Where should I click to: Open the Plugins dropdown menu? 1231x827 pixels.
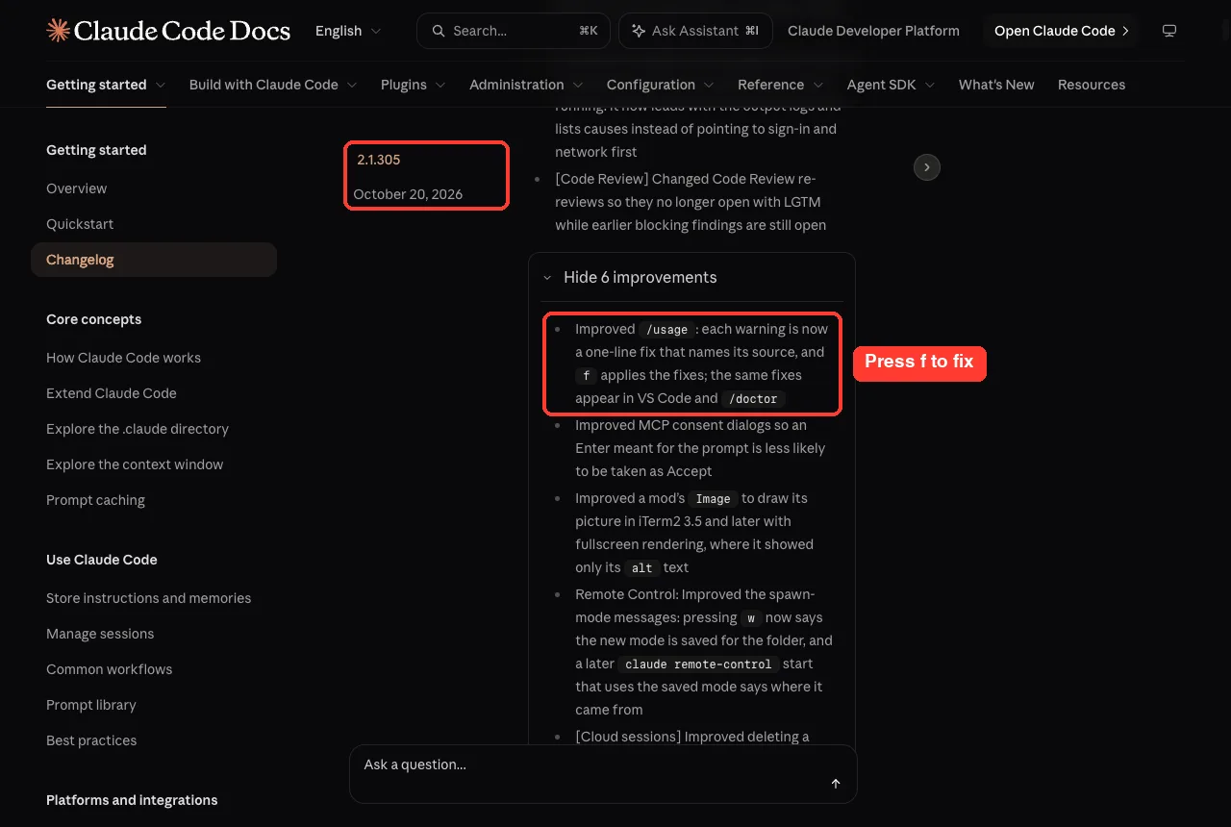[x=414, y=85]
